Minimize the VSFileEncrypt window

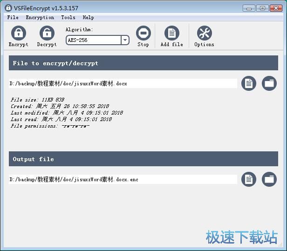point(249,8)
